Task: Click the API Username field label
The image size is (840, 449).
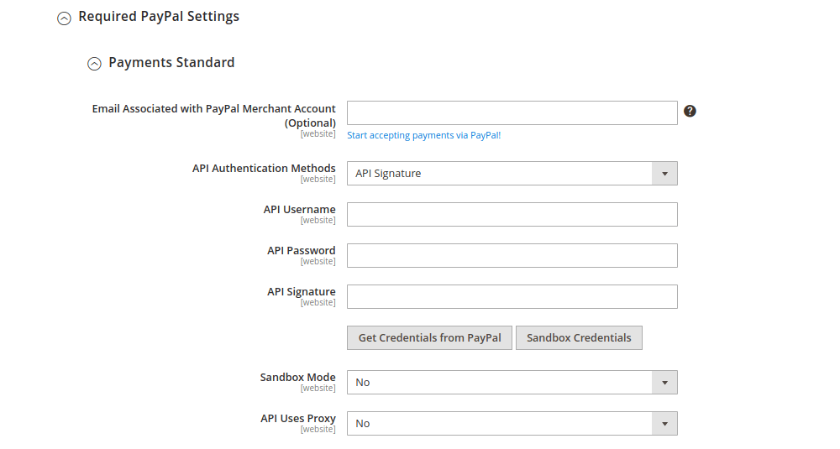Action: (299, 210)
